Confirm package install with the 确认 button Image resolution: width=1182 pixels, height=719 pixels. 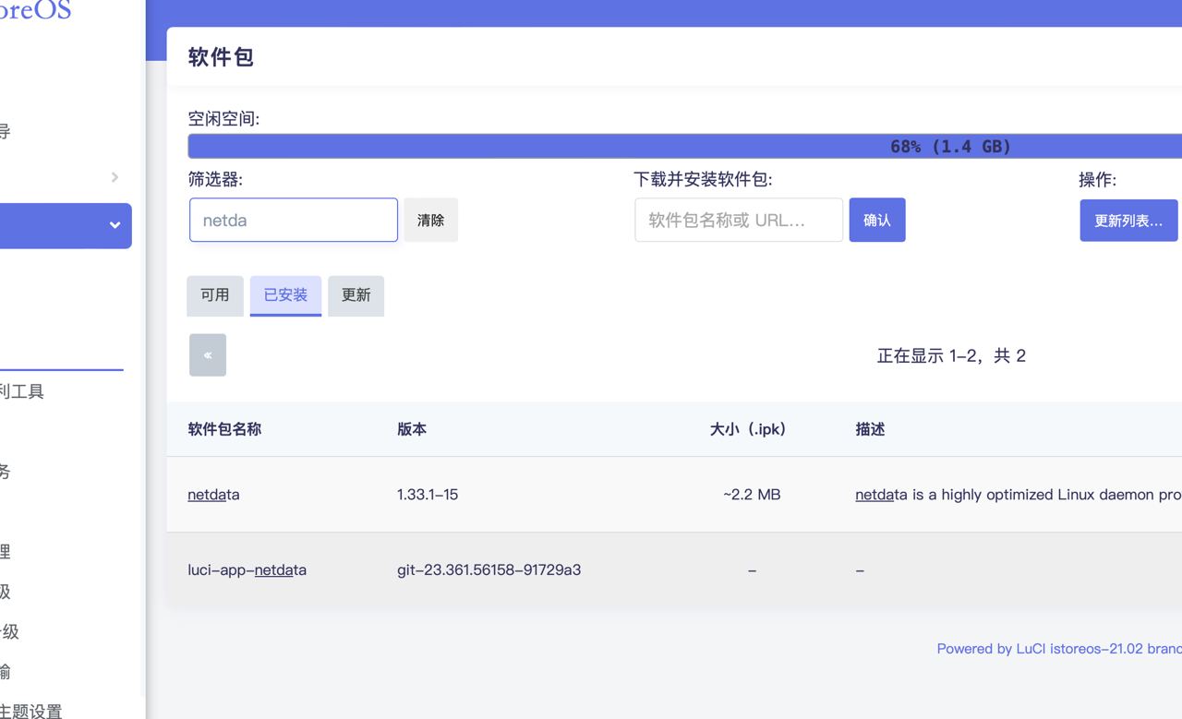[877, 220]
